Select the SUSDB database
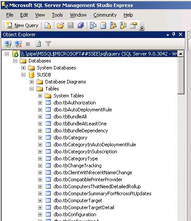The height and width of the screenshot is (221, 191). tap(44, 75)
